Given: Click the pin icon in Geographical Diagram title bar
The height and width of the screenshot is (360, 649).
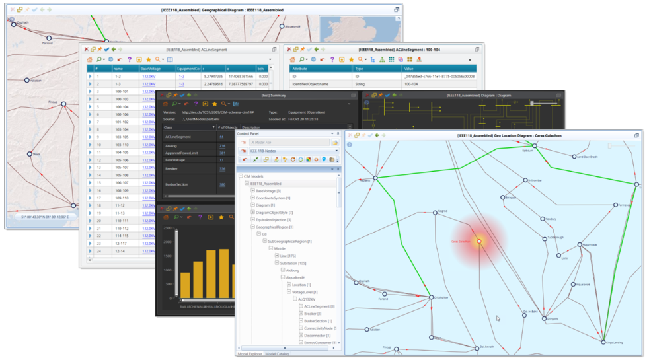Looking at the screenshot, I should [27, 9].
